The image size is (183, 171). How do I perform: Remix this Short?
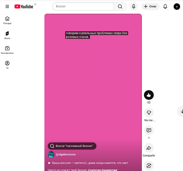(149, 166)
